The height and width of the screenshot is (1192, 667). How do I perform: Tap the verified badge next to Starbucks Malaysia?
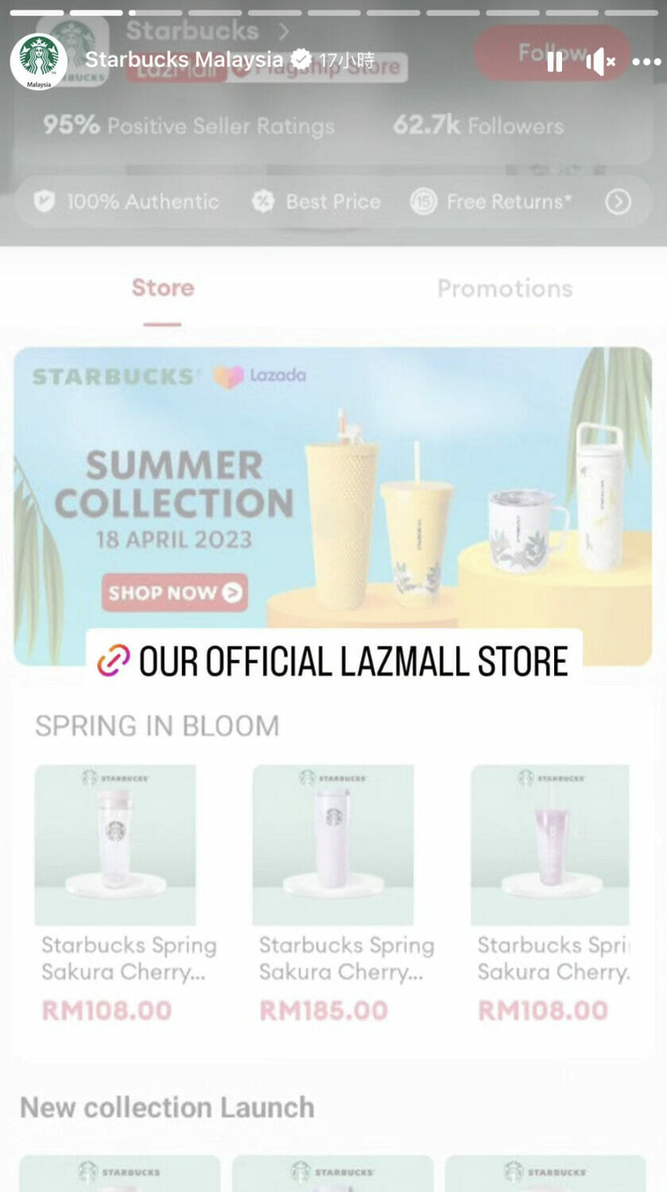click(301, 59)
